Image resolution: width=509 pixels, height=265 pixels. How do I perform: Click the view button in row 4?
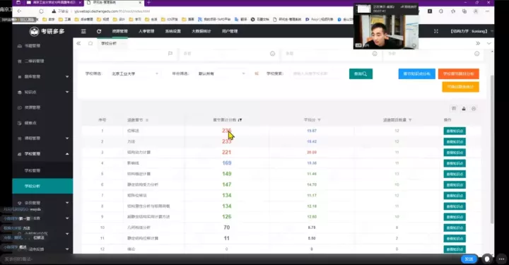coord(455,163)
